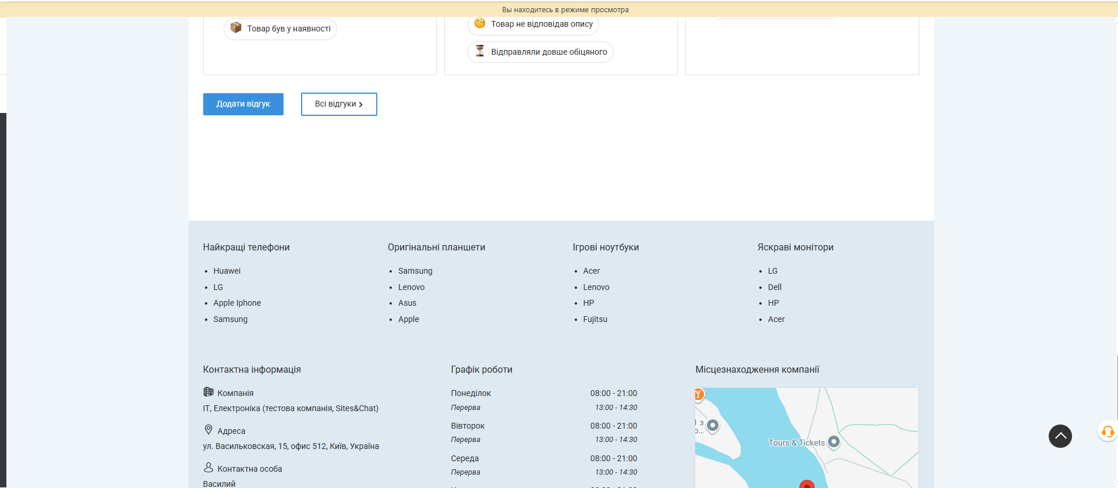Click the company building icon

(x=208, y=392)
